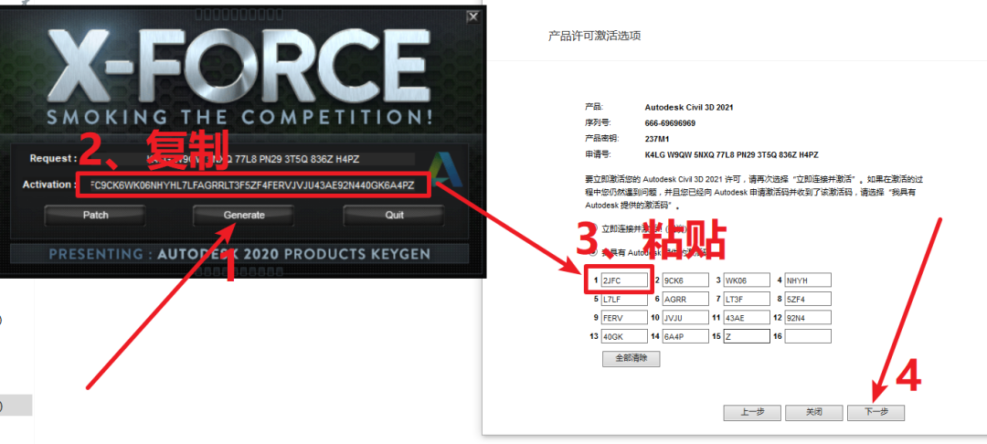Click the 上一步 back button
The image size is (987, 444).
752,413
